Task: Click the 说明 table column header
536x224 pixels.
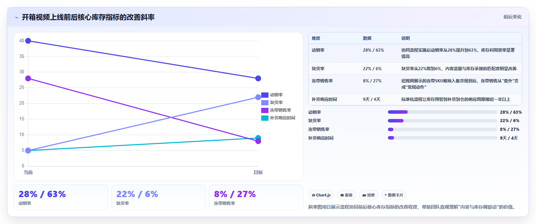Action: [x=406, y=38]
